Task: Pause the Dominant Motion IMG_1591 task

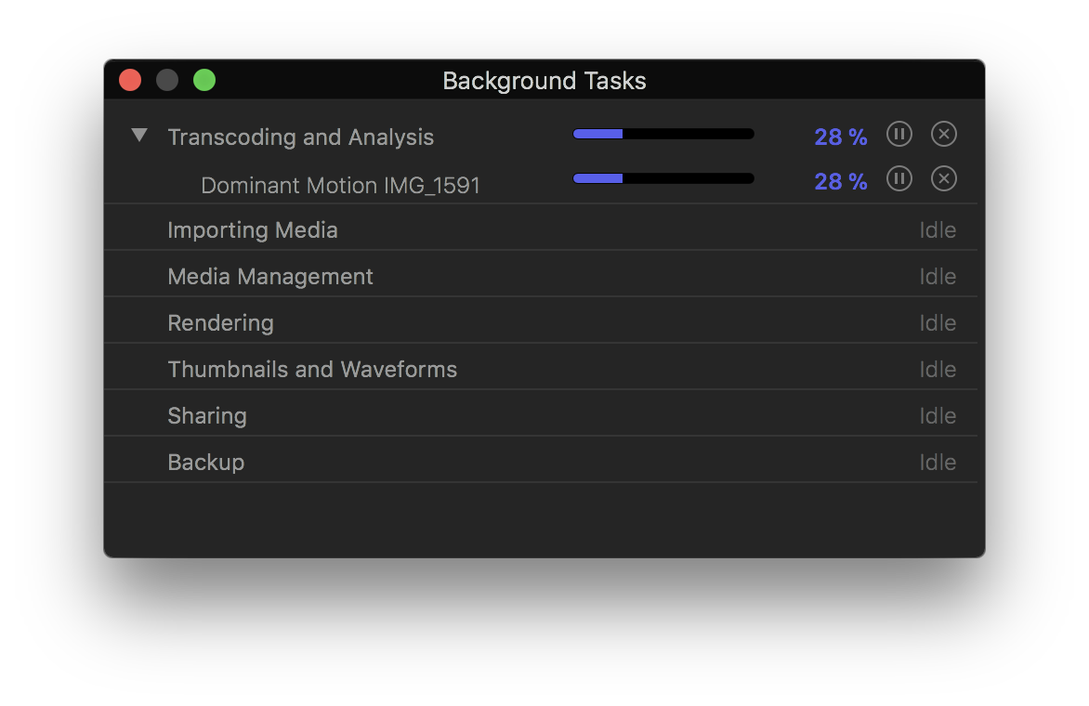Action: point(899,178)
